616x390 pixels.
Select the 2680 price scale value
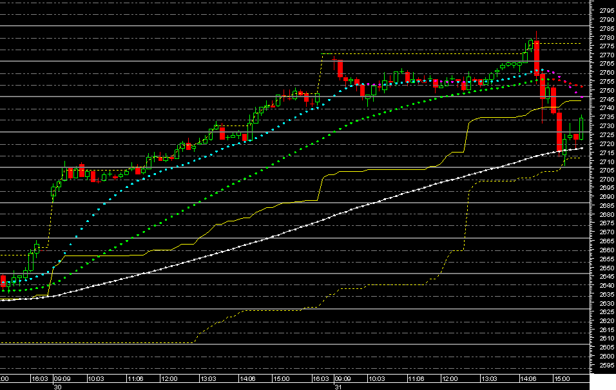point(607,214)
